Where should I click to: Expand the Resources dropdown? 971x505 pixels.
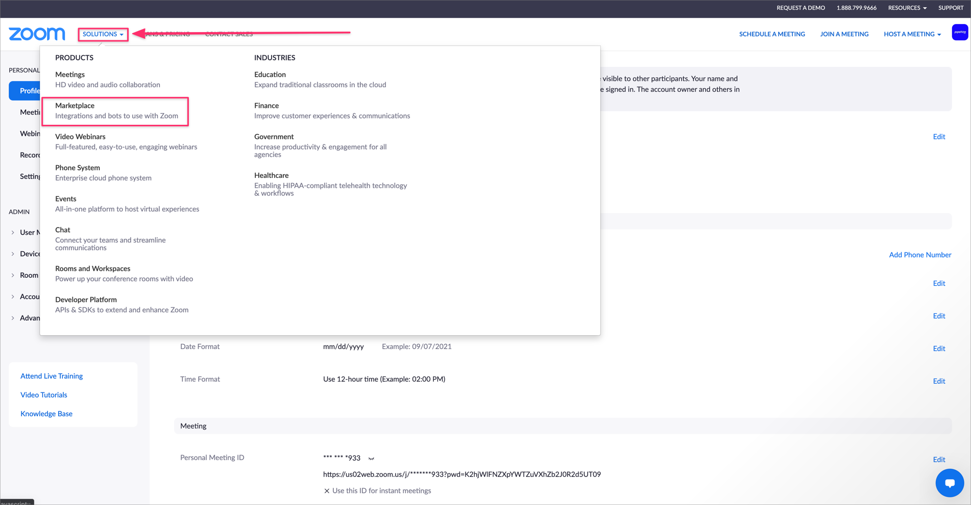coord(907,8)
